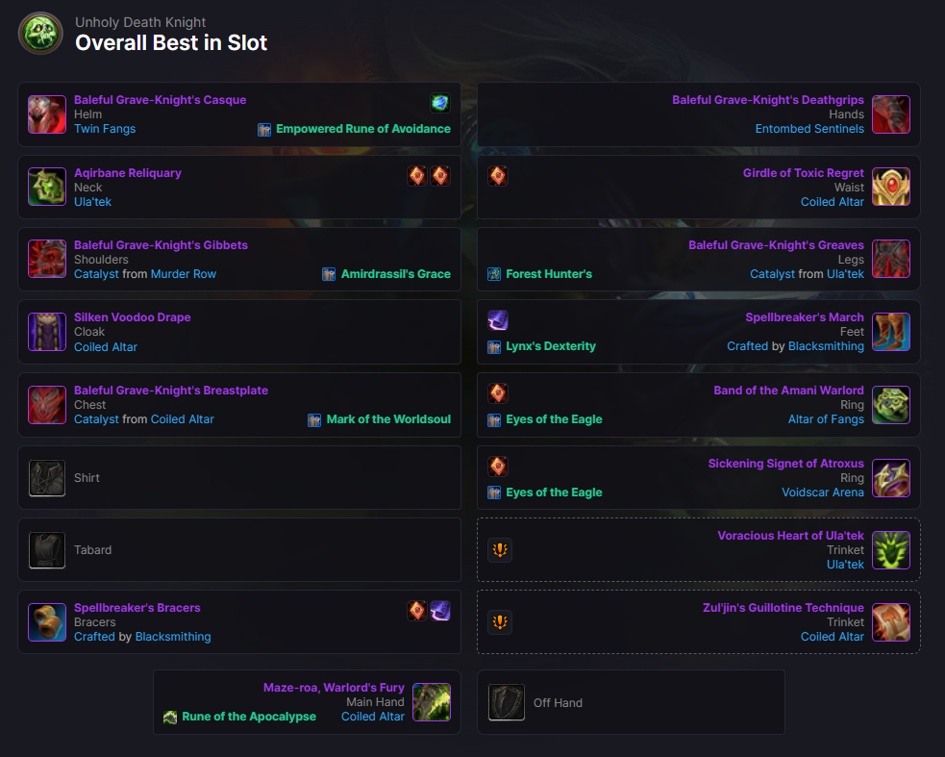Open the Twin Fangs source link

[105, 129]
